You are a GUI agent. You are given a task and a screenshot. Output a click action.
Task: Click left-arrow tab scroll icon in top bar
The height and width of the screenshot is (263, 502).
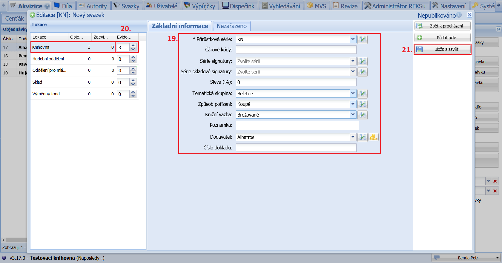point(4,5)
